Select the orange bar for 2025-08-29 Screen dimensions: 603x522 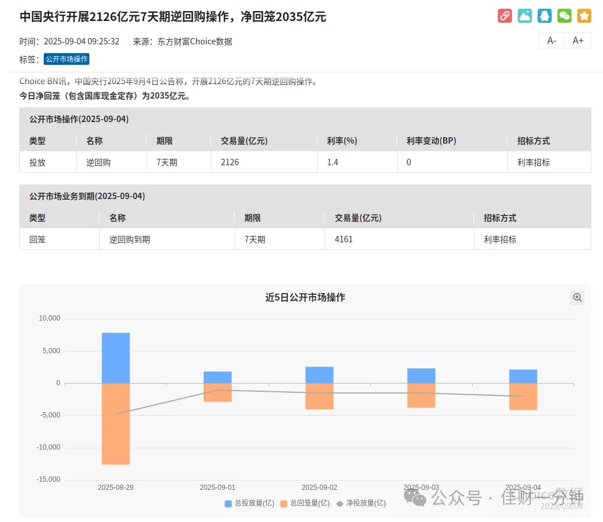pos(116,424)
